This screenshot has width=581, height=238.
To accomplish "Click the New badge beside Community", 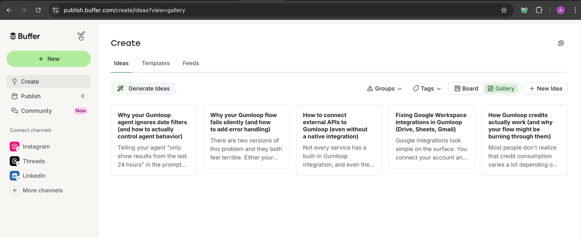I will tap(81, 111).
